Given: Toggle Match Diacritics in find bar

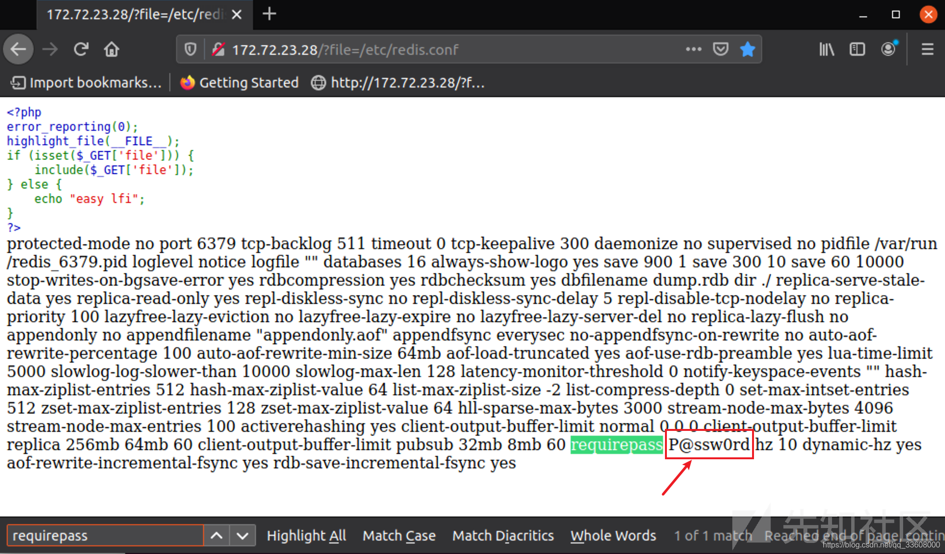Looking at the screenshot, I should [503, 535].
